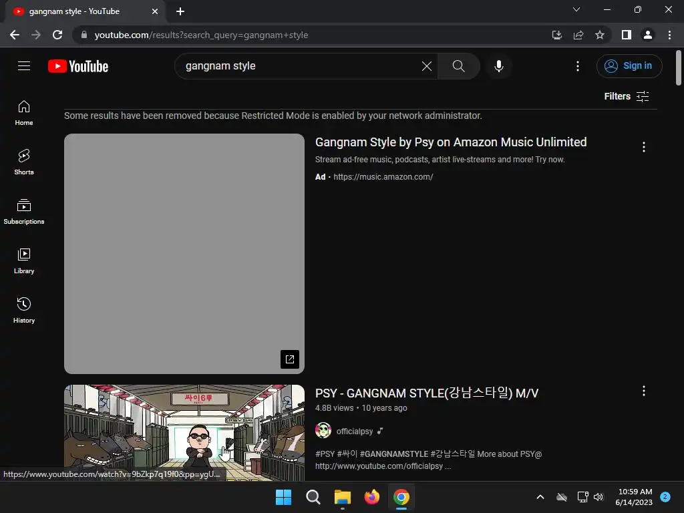Click the install app icon in address bar

(557, 35)
